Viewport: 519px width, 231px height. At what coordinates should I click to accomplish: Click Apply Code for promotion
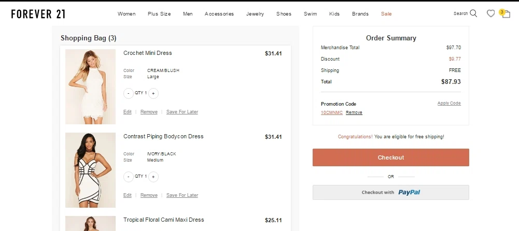(449, 103)
